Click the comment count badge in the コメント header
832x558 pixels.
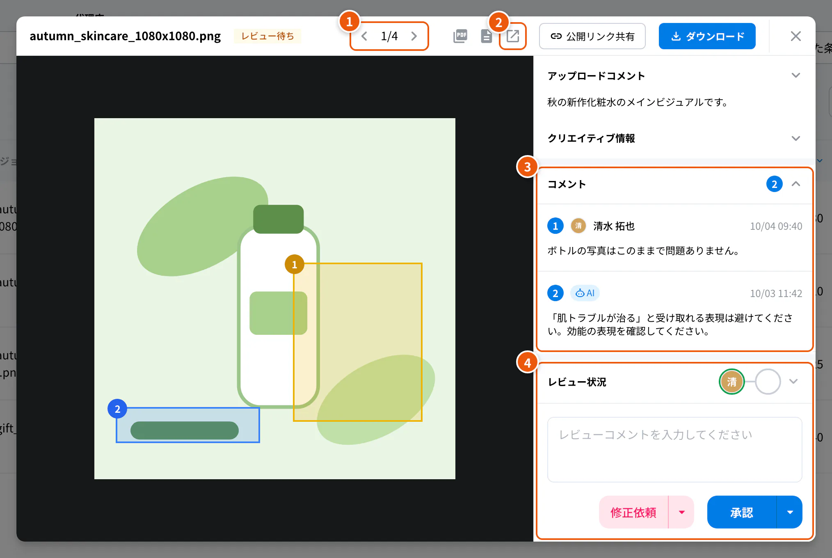774,184
